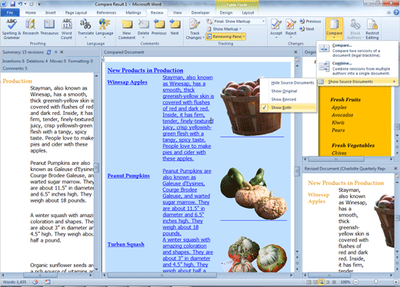Go to the Next change

click(307, 29)
